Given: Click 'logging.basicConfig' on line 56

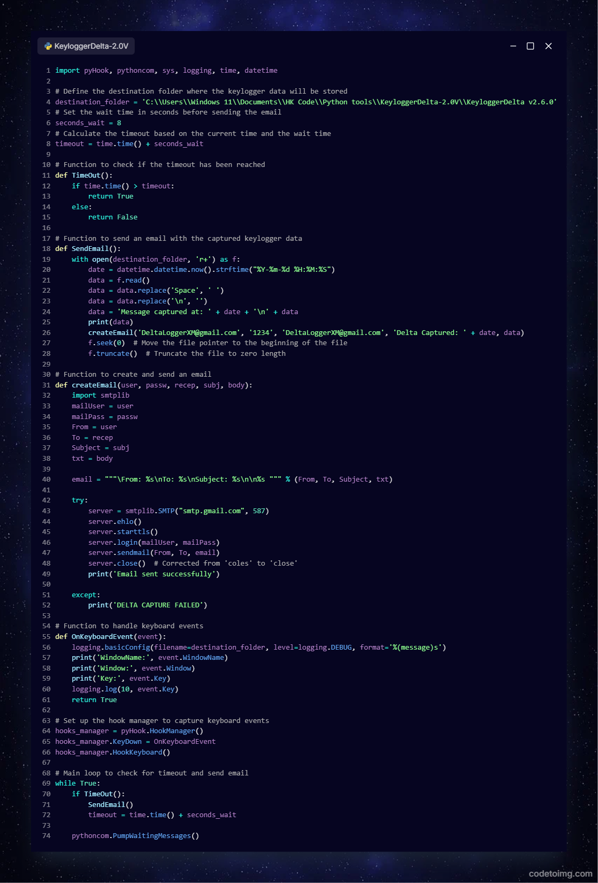Looking at the screenshot, I should pos(111,648).
